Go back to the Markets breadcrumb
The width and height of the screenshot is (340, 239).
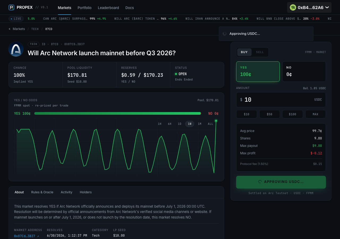(x=19, y=29)
